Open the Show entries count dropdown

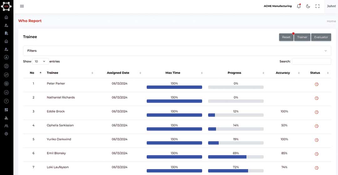(x=40, y=61)
